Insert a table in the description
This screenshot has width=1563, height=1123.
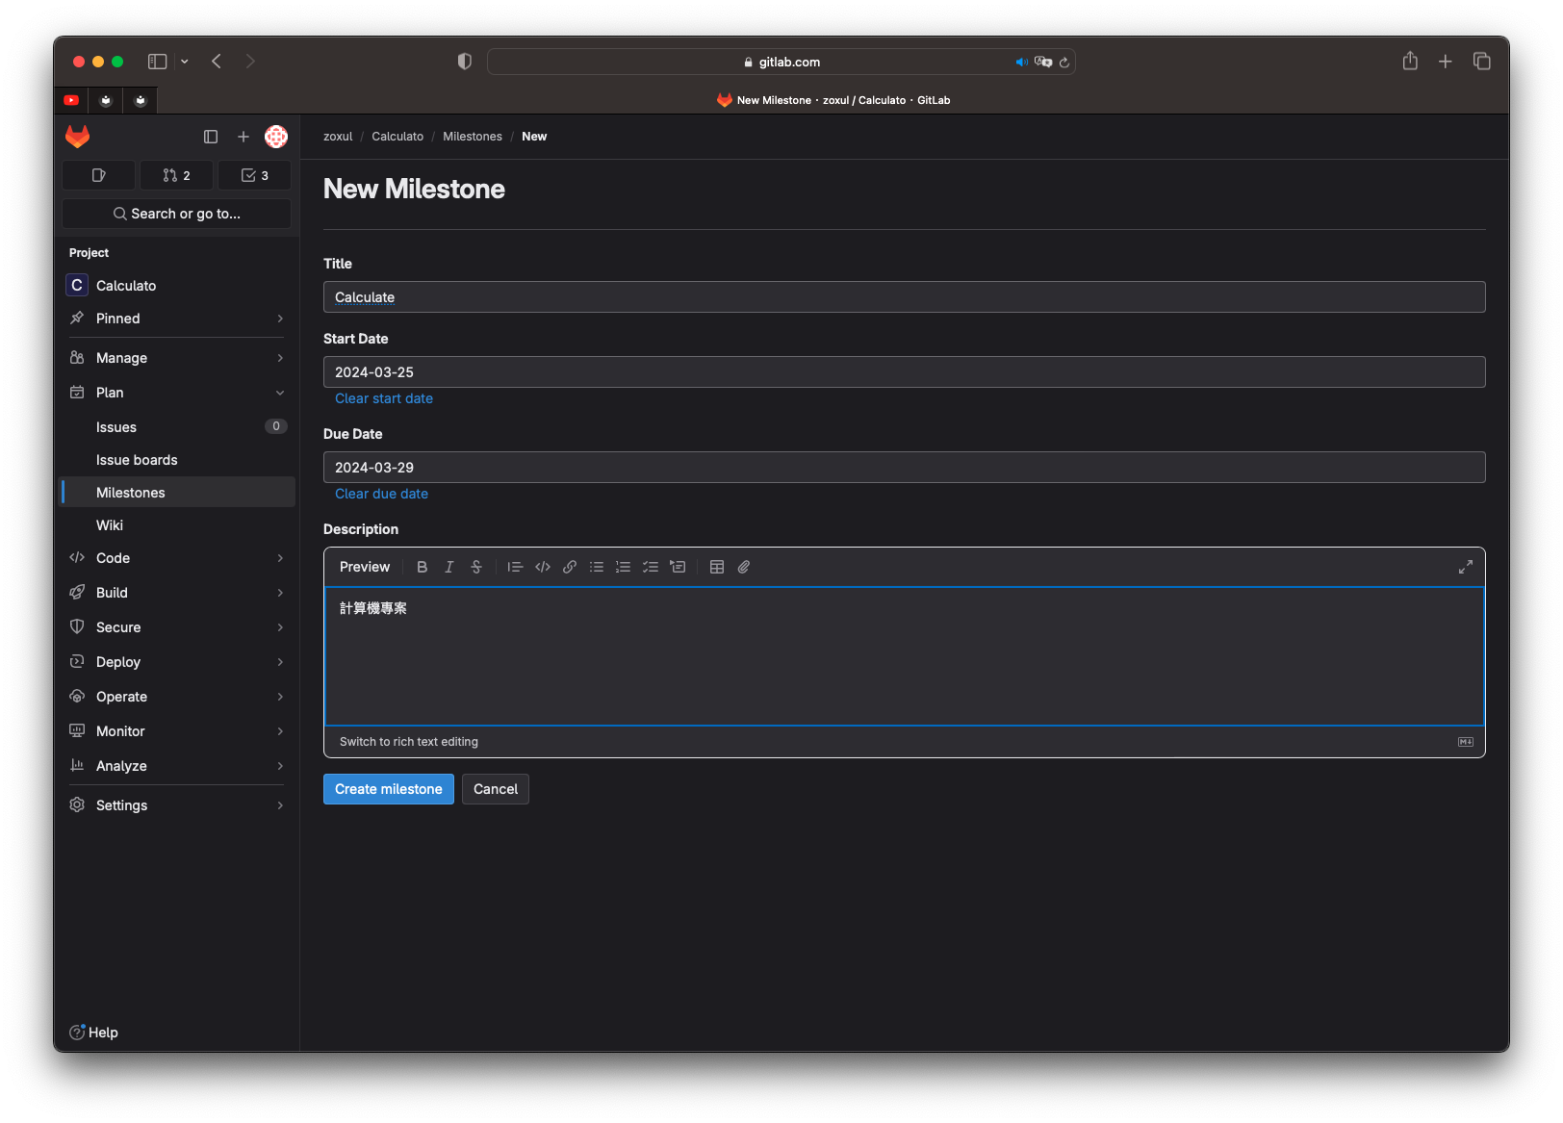point(717,567)
